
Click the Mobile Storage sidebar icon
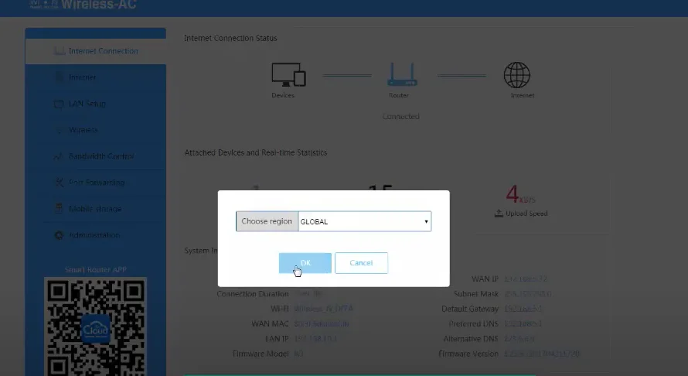click(59, 209)
